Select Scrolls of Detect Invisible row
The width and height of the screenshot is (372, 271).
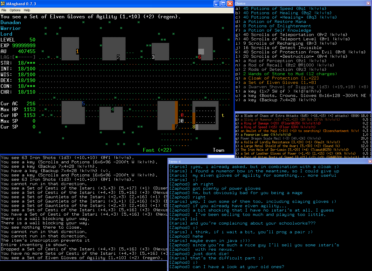[278, 48]
